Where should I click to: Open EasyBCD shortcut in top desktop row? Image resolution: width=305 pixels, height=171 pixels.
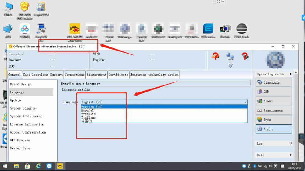tap(41, 9)
